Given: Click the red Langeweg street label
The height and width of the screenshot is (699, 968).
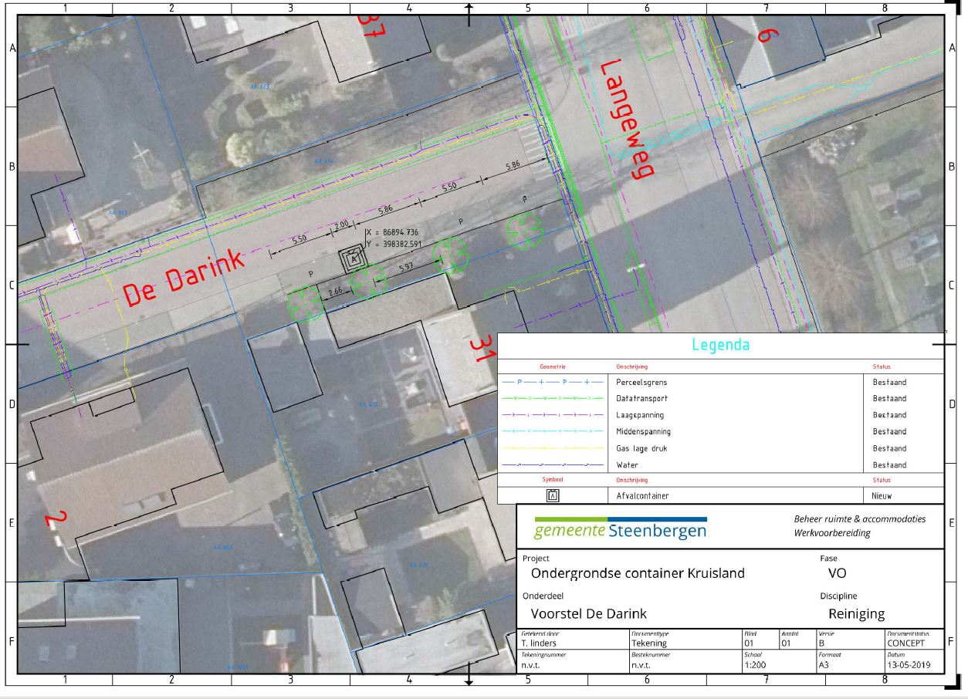Looking at the screenshot, I should click(x=622, y=120).
